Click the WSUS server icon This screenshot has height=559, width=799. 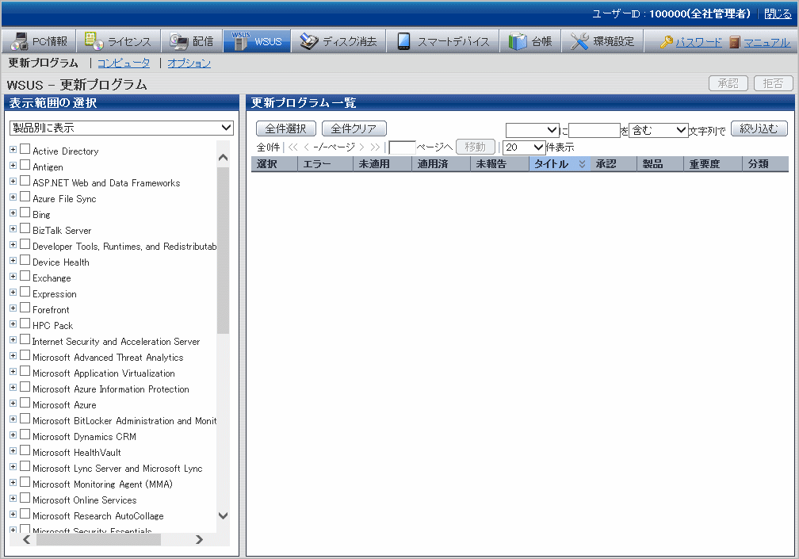click(240, 40)
